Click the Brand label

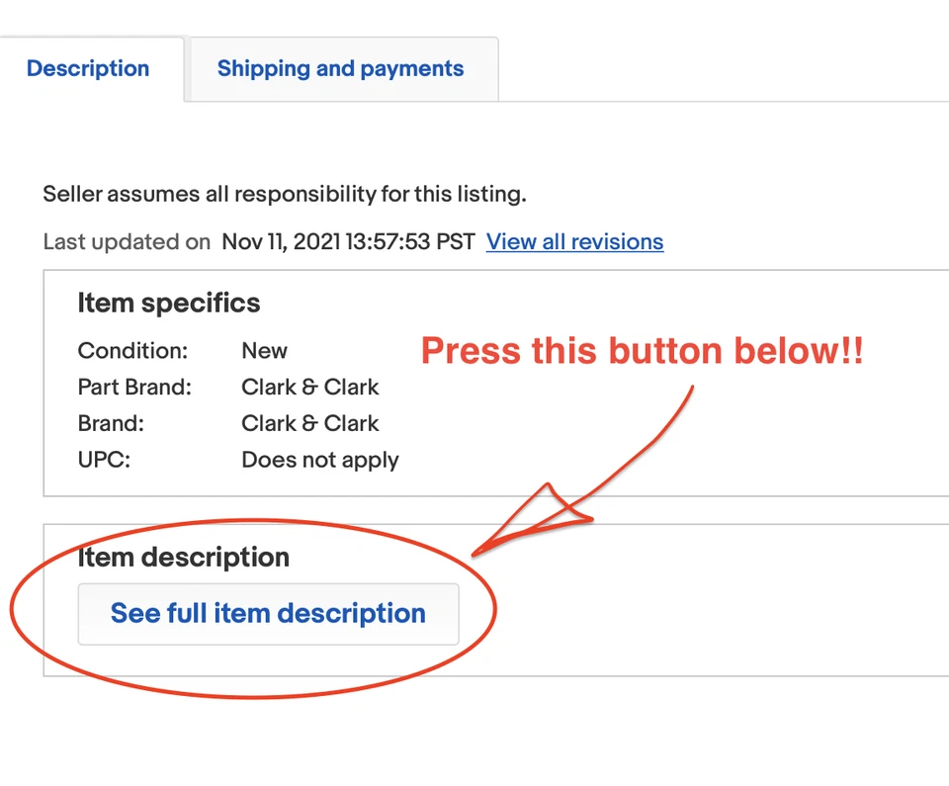pyautogui.click(x=111, y=423)
